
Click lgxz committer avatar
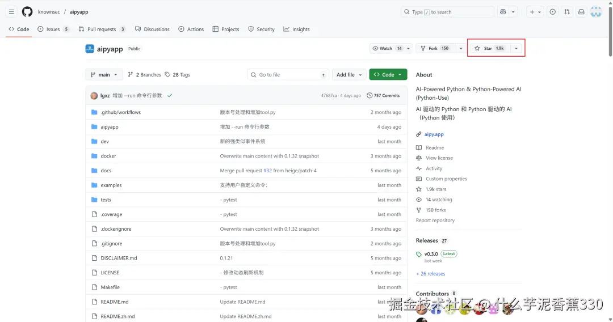point(94,96)
